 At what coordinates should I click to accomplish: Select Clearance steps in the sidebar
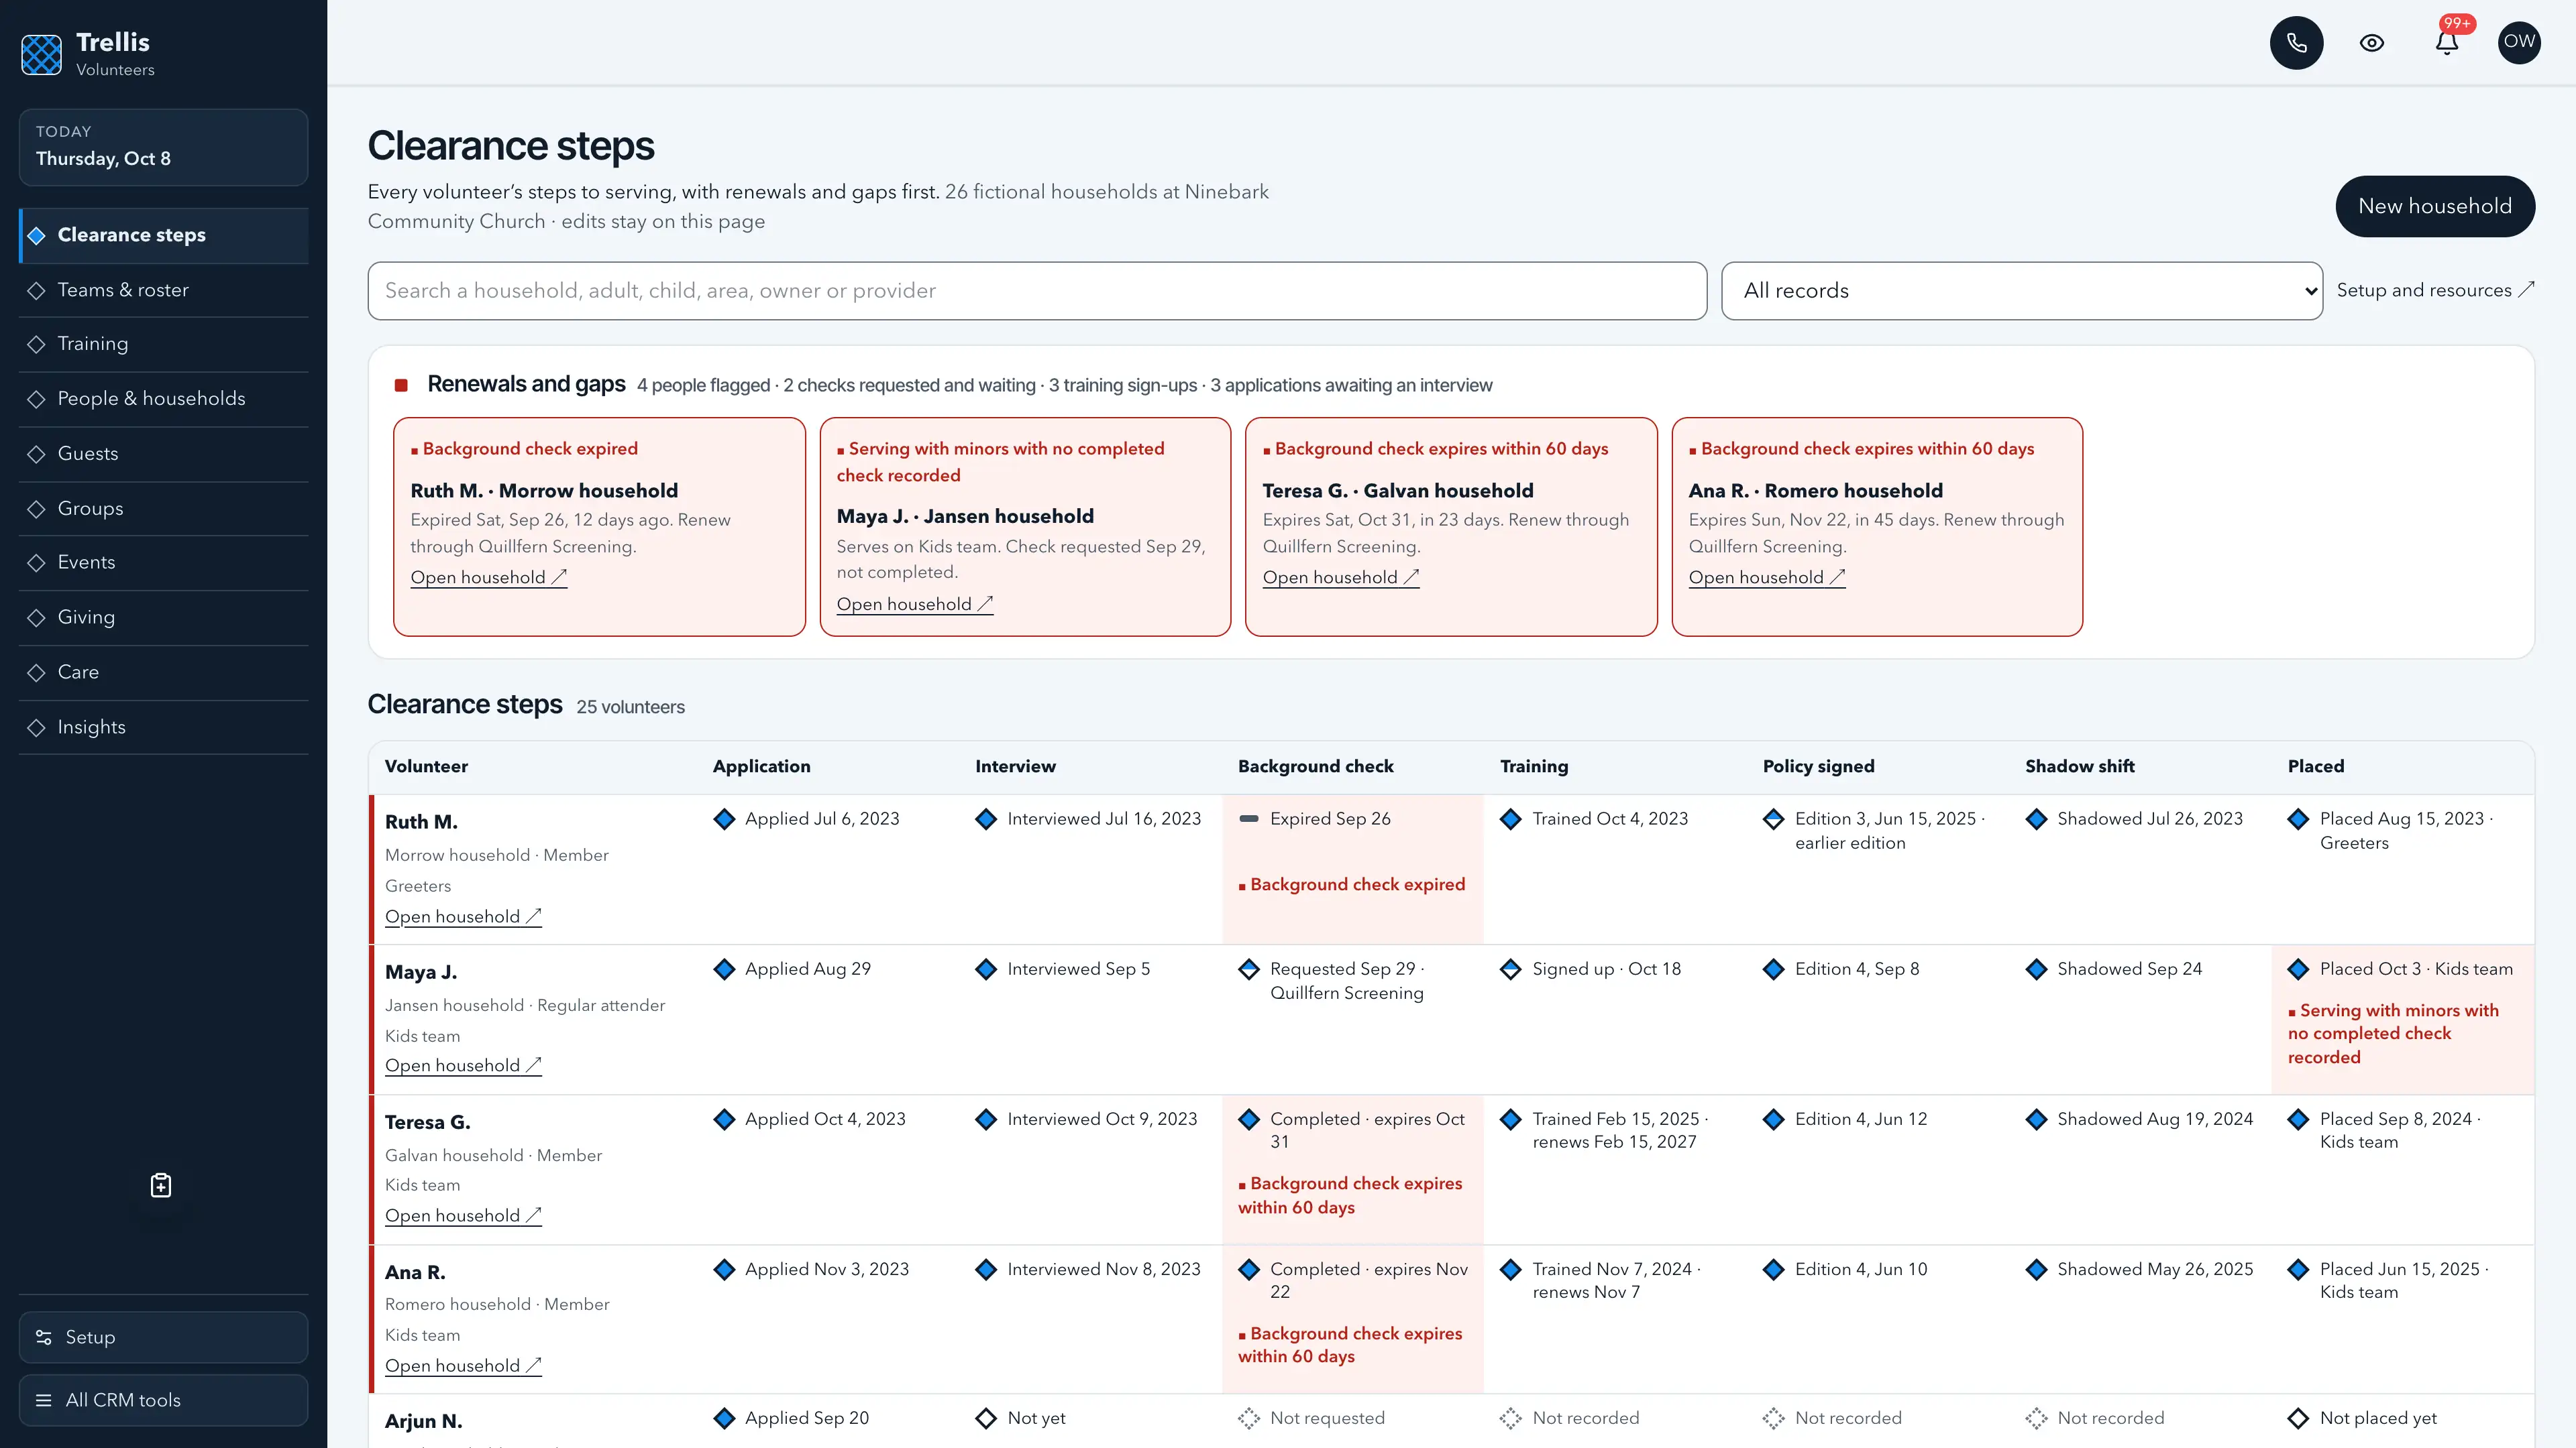pos(164,235)
